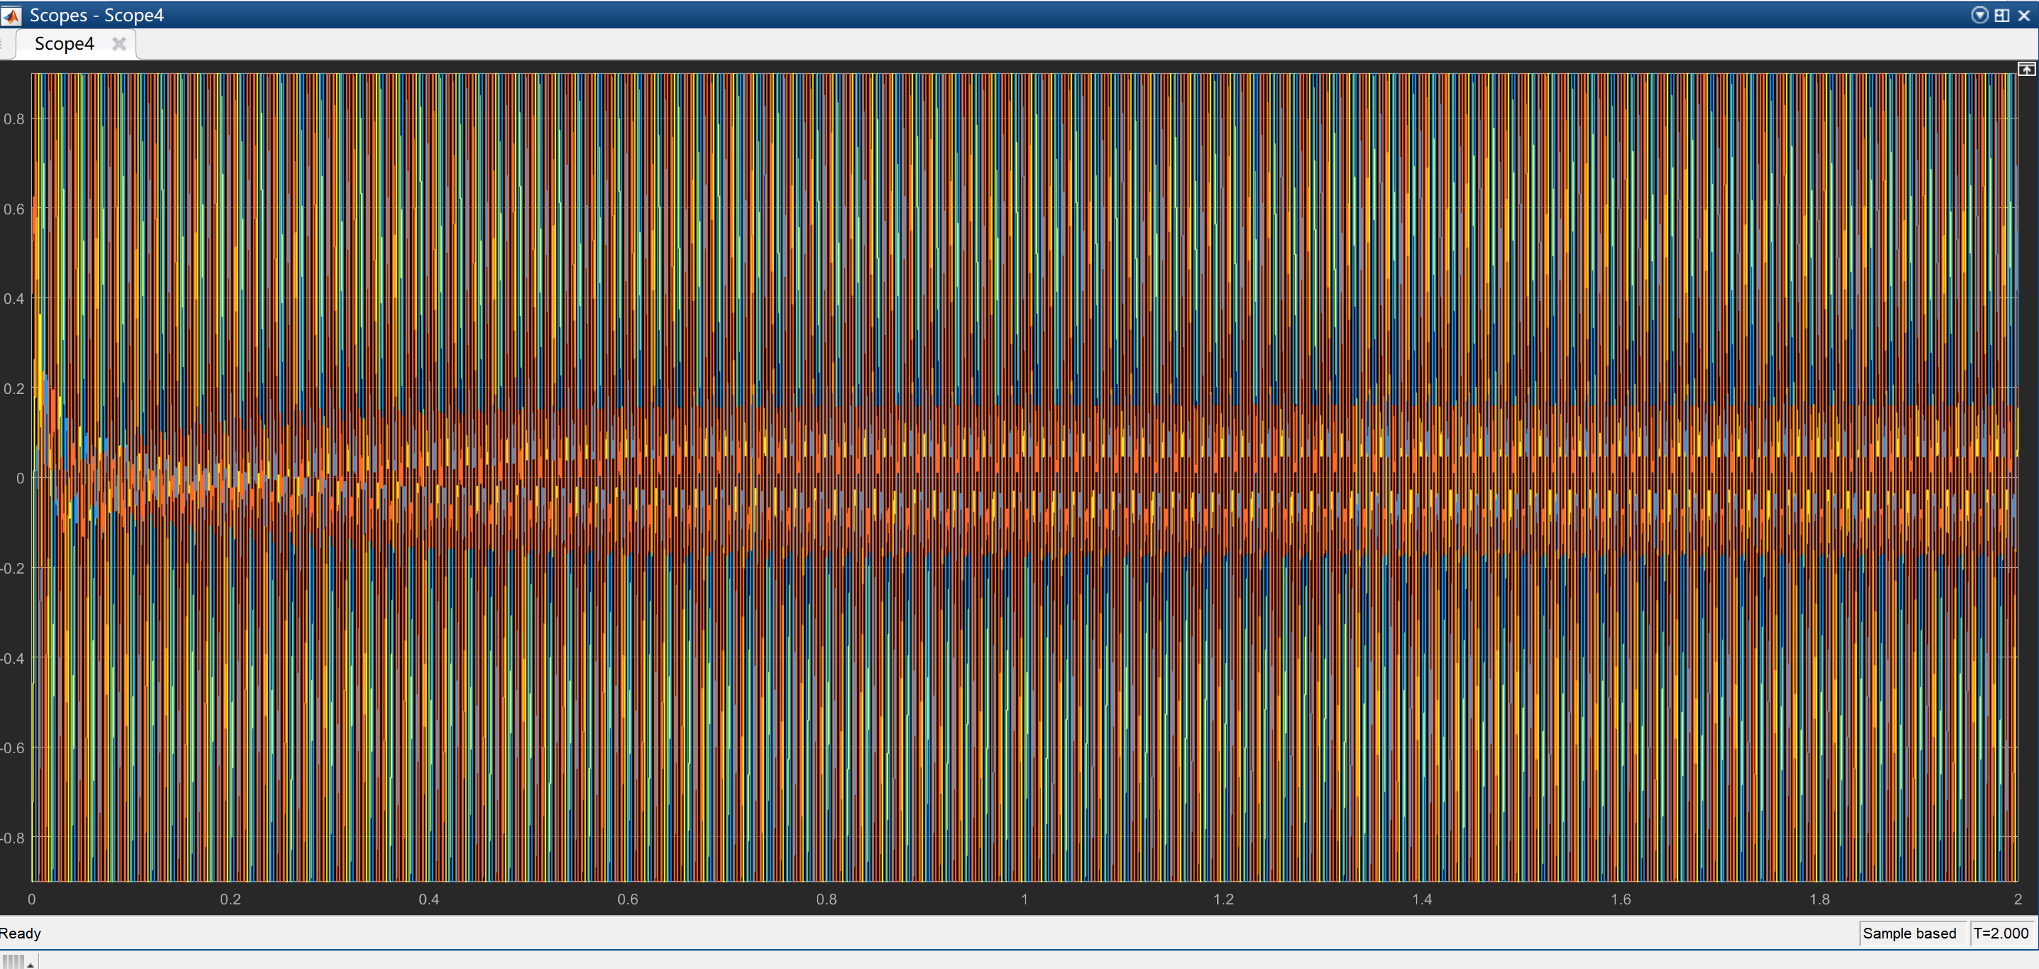Click the x-axis tick label 1

(1024, 899)
